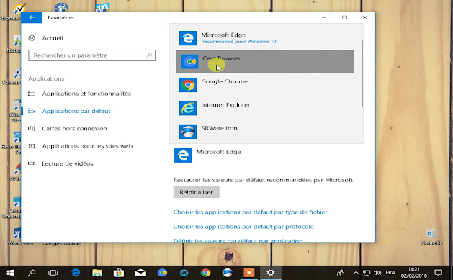Launch SRWare Iron from taskbar

point(228,273)
